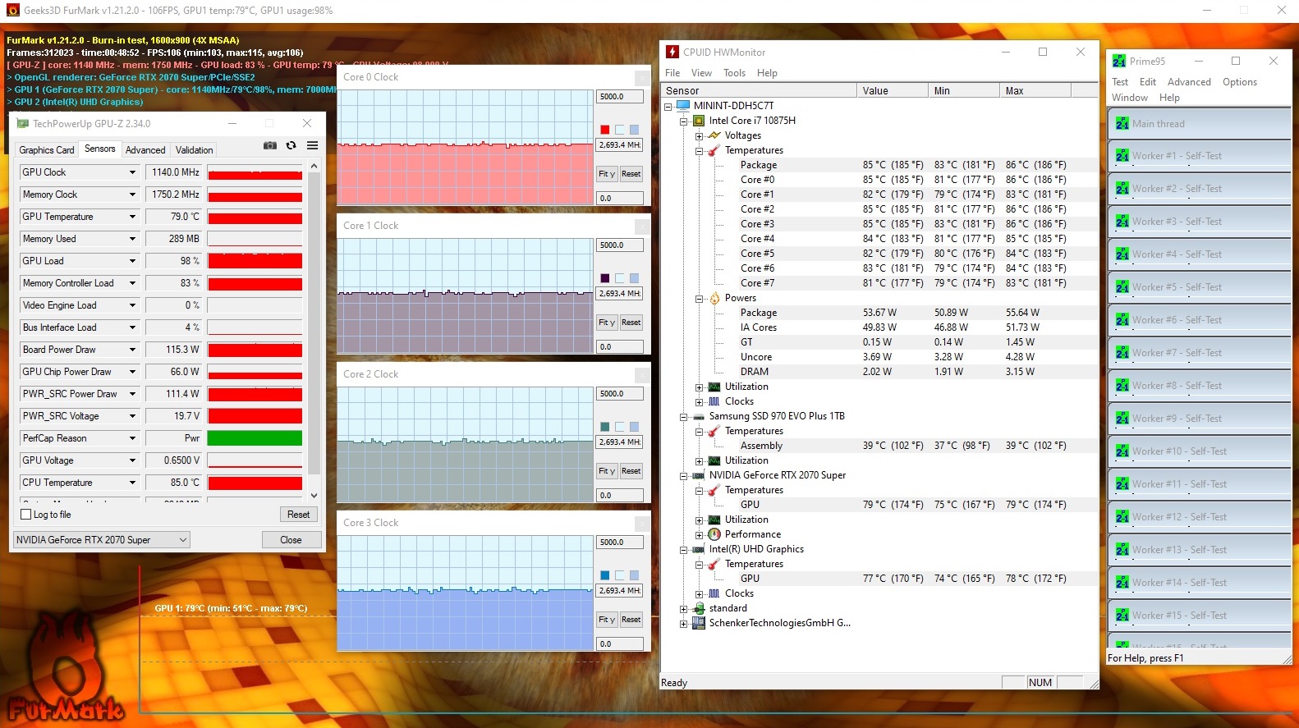
Task: Open the Options menu in Prime95
Action: click(1239, 82)
